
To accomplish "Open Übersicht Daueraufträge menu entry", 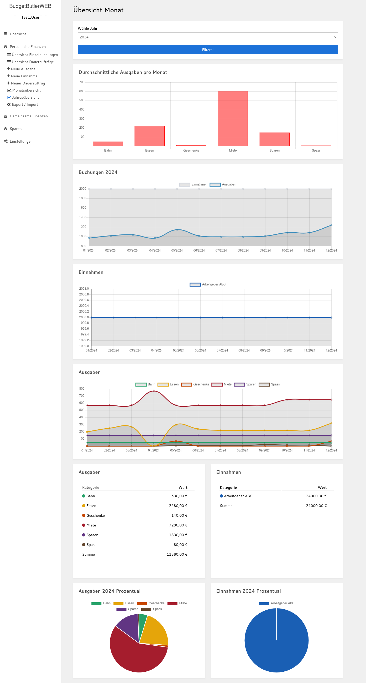I will click(33, 62).
